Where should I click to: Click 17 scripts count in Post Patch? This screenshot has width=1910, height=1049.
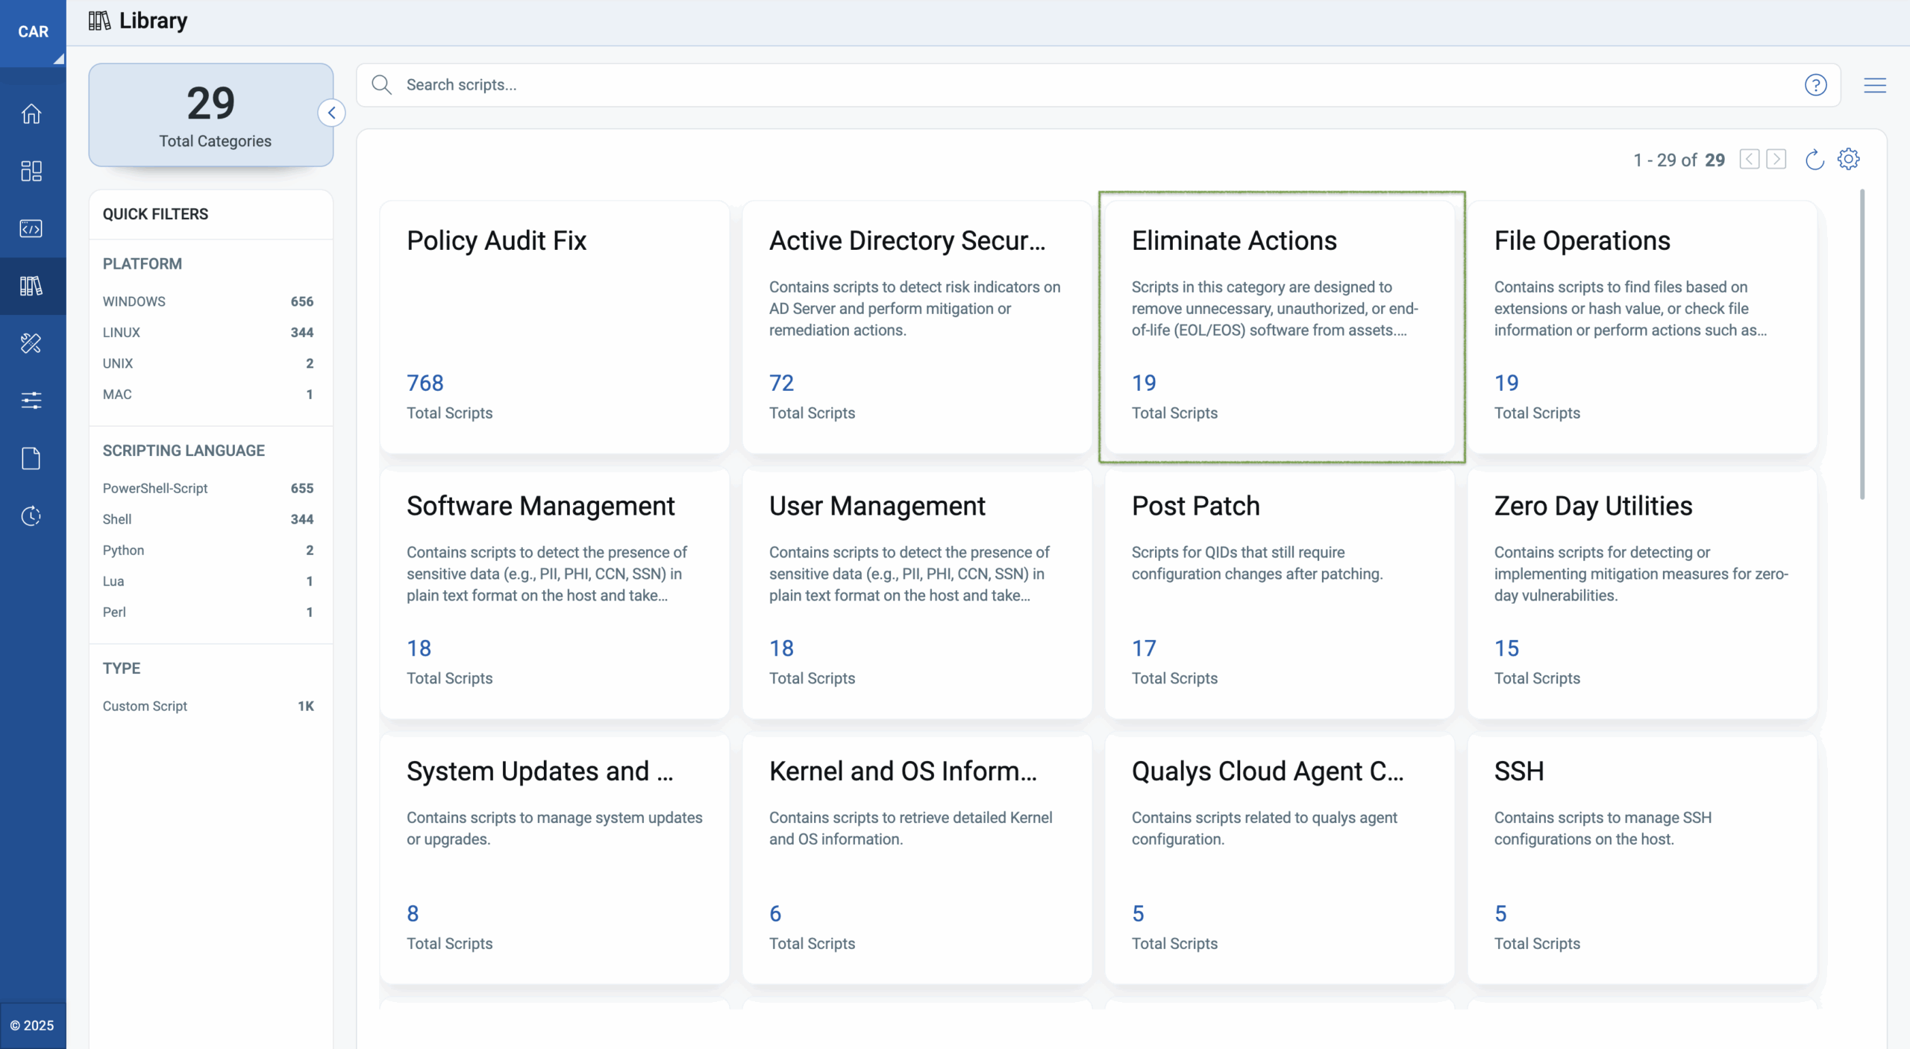coord(1144,648)
